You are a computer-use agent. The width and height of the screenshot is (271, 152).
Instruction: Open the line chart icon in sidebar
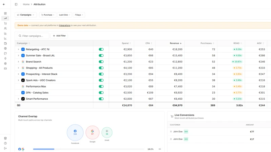tap(5, 39)
